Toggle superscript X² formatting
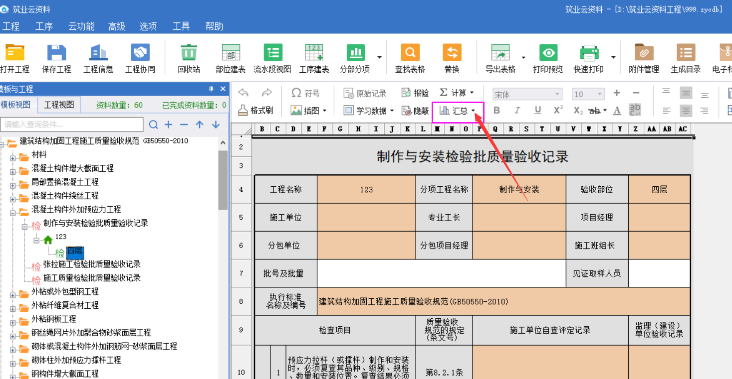This screenshot has height=379, width=732. pyautogui.click(x=558, y=110)
